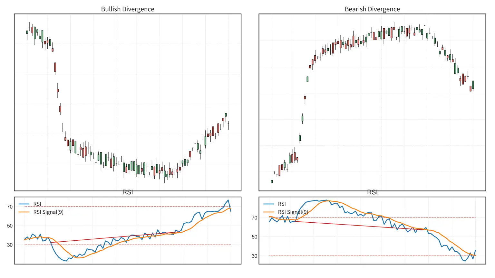Select the tallest red candle in Bullish Divergence chart

click(55, 68)
